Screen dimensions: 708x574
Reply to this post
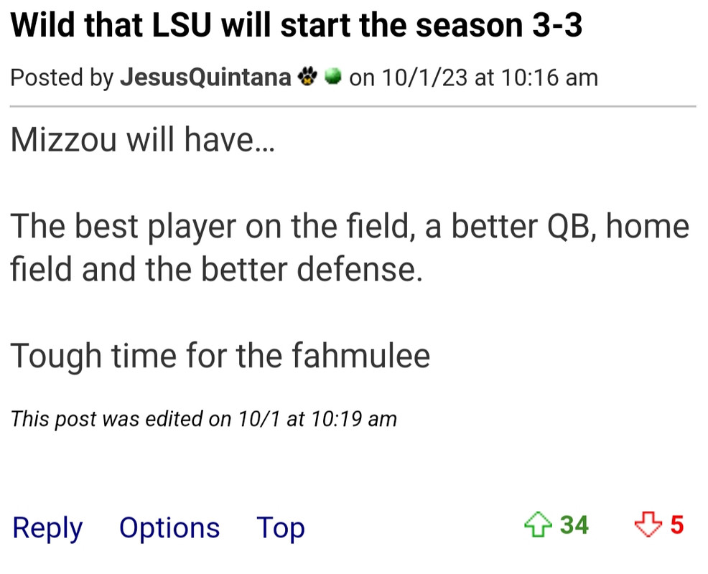pos(47,527)
